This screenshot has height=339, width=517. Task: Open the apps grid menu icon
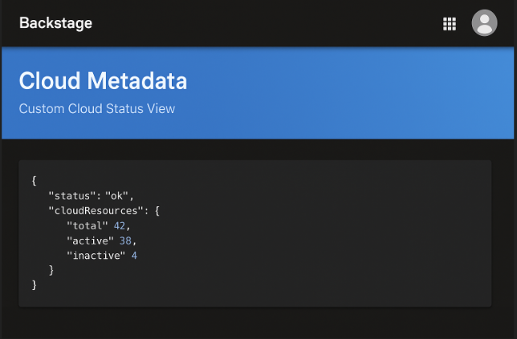pyautogui.click(x=450, y=24)
